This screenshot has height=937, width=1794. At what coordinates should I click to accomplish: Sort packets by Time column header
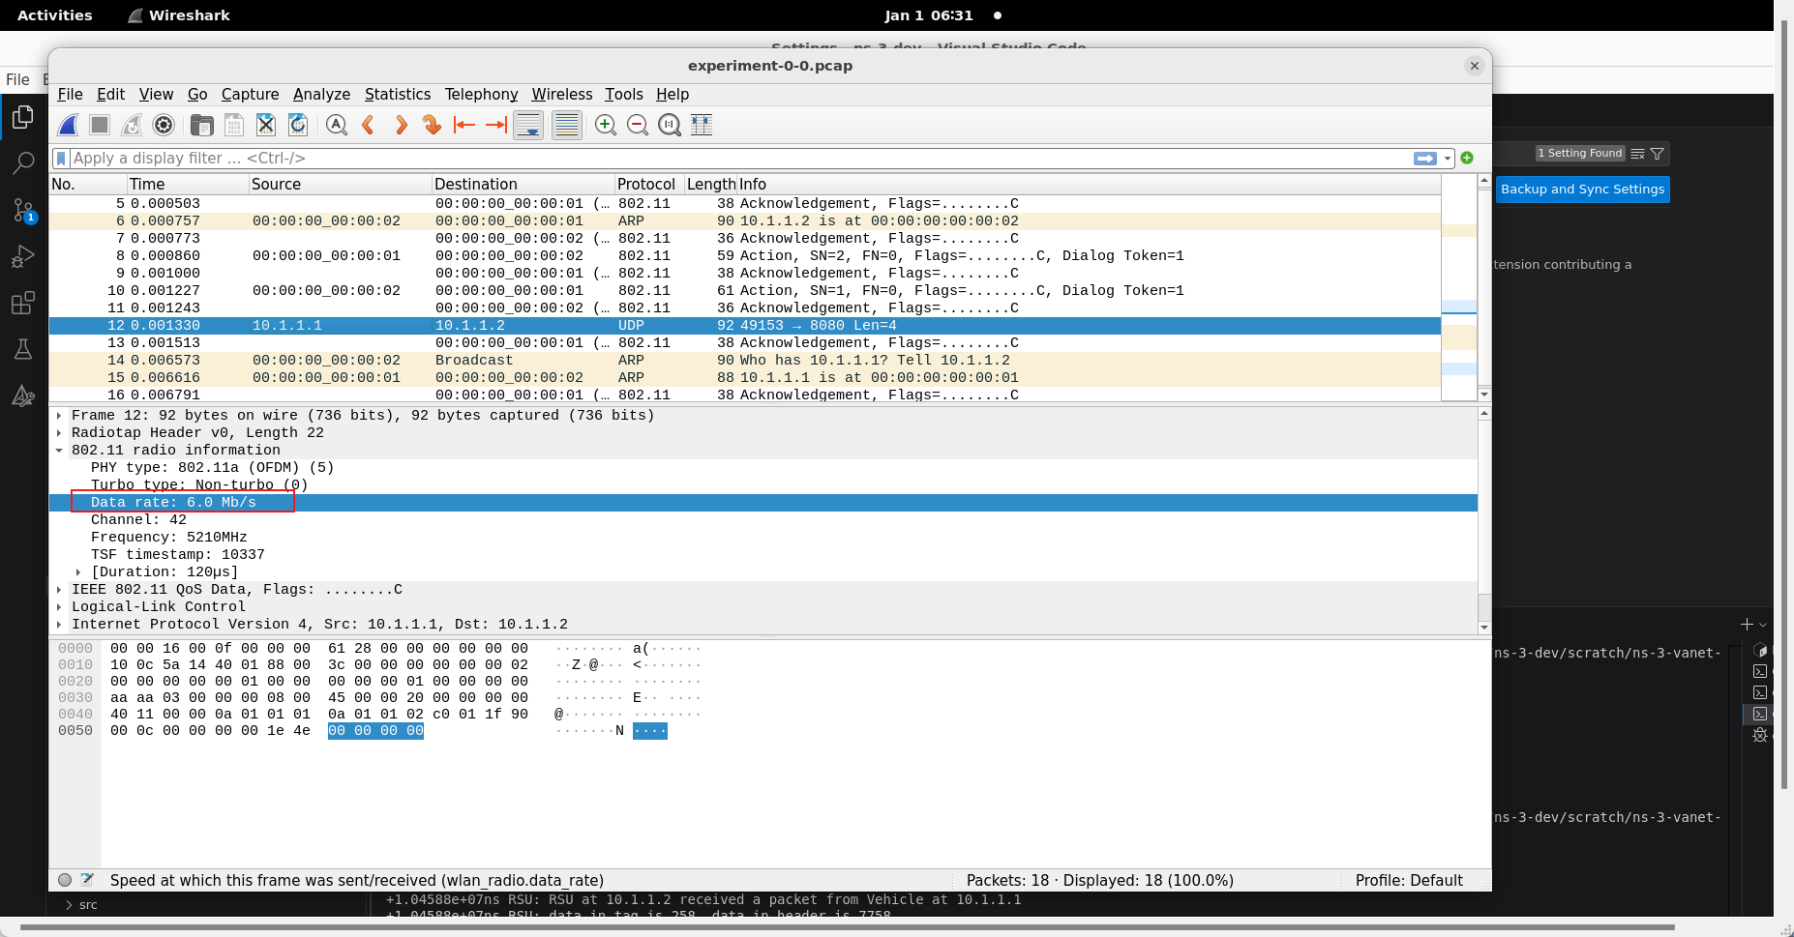pos(187,184)
